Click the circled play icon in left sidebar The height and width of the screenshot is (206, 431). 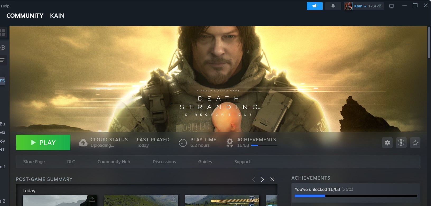click(3, 48)
